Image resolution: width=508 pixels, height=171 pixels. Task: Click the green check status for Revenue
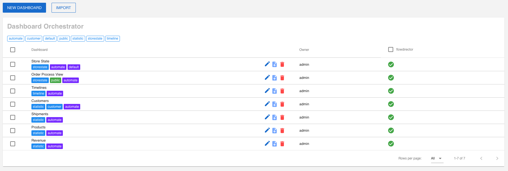point(391,144)
